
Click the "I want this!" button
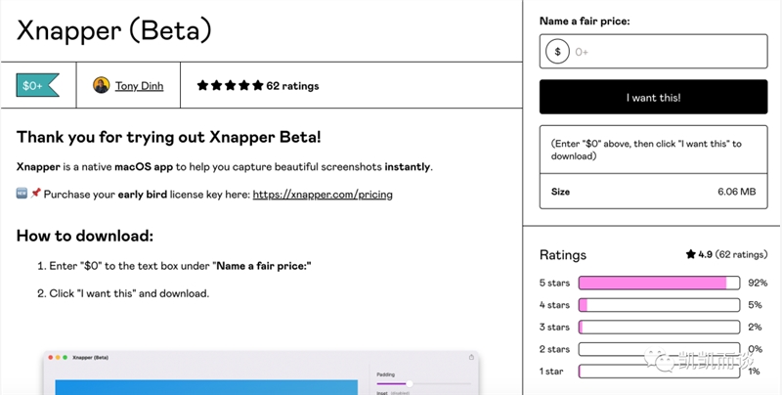coord(653,97)
